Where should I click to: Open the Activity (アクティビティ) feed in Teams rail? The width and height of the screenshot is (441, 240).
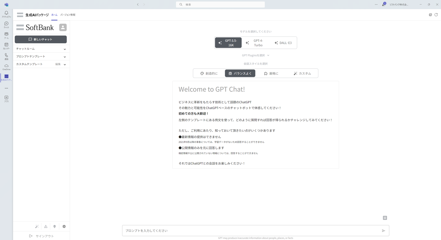pyautogui.click(x=6, y=14)
